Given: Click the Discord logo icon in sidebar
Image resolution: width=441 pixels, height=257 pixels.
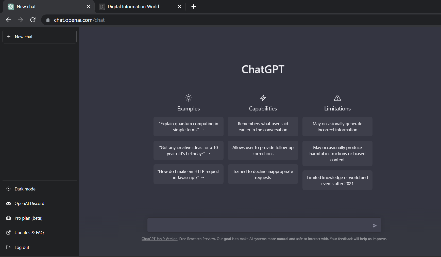Looking at the screenshot, I should [8, 203].
